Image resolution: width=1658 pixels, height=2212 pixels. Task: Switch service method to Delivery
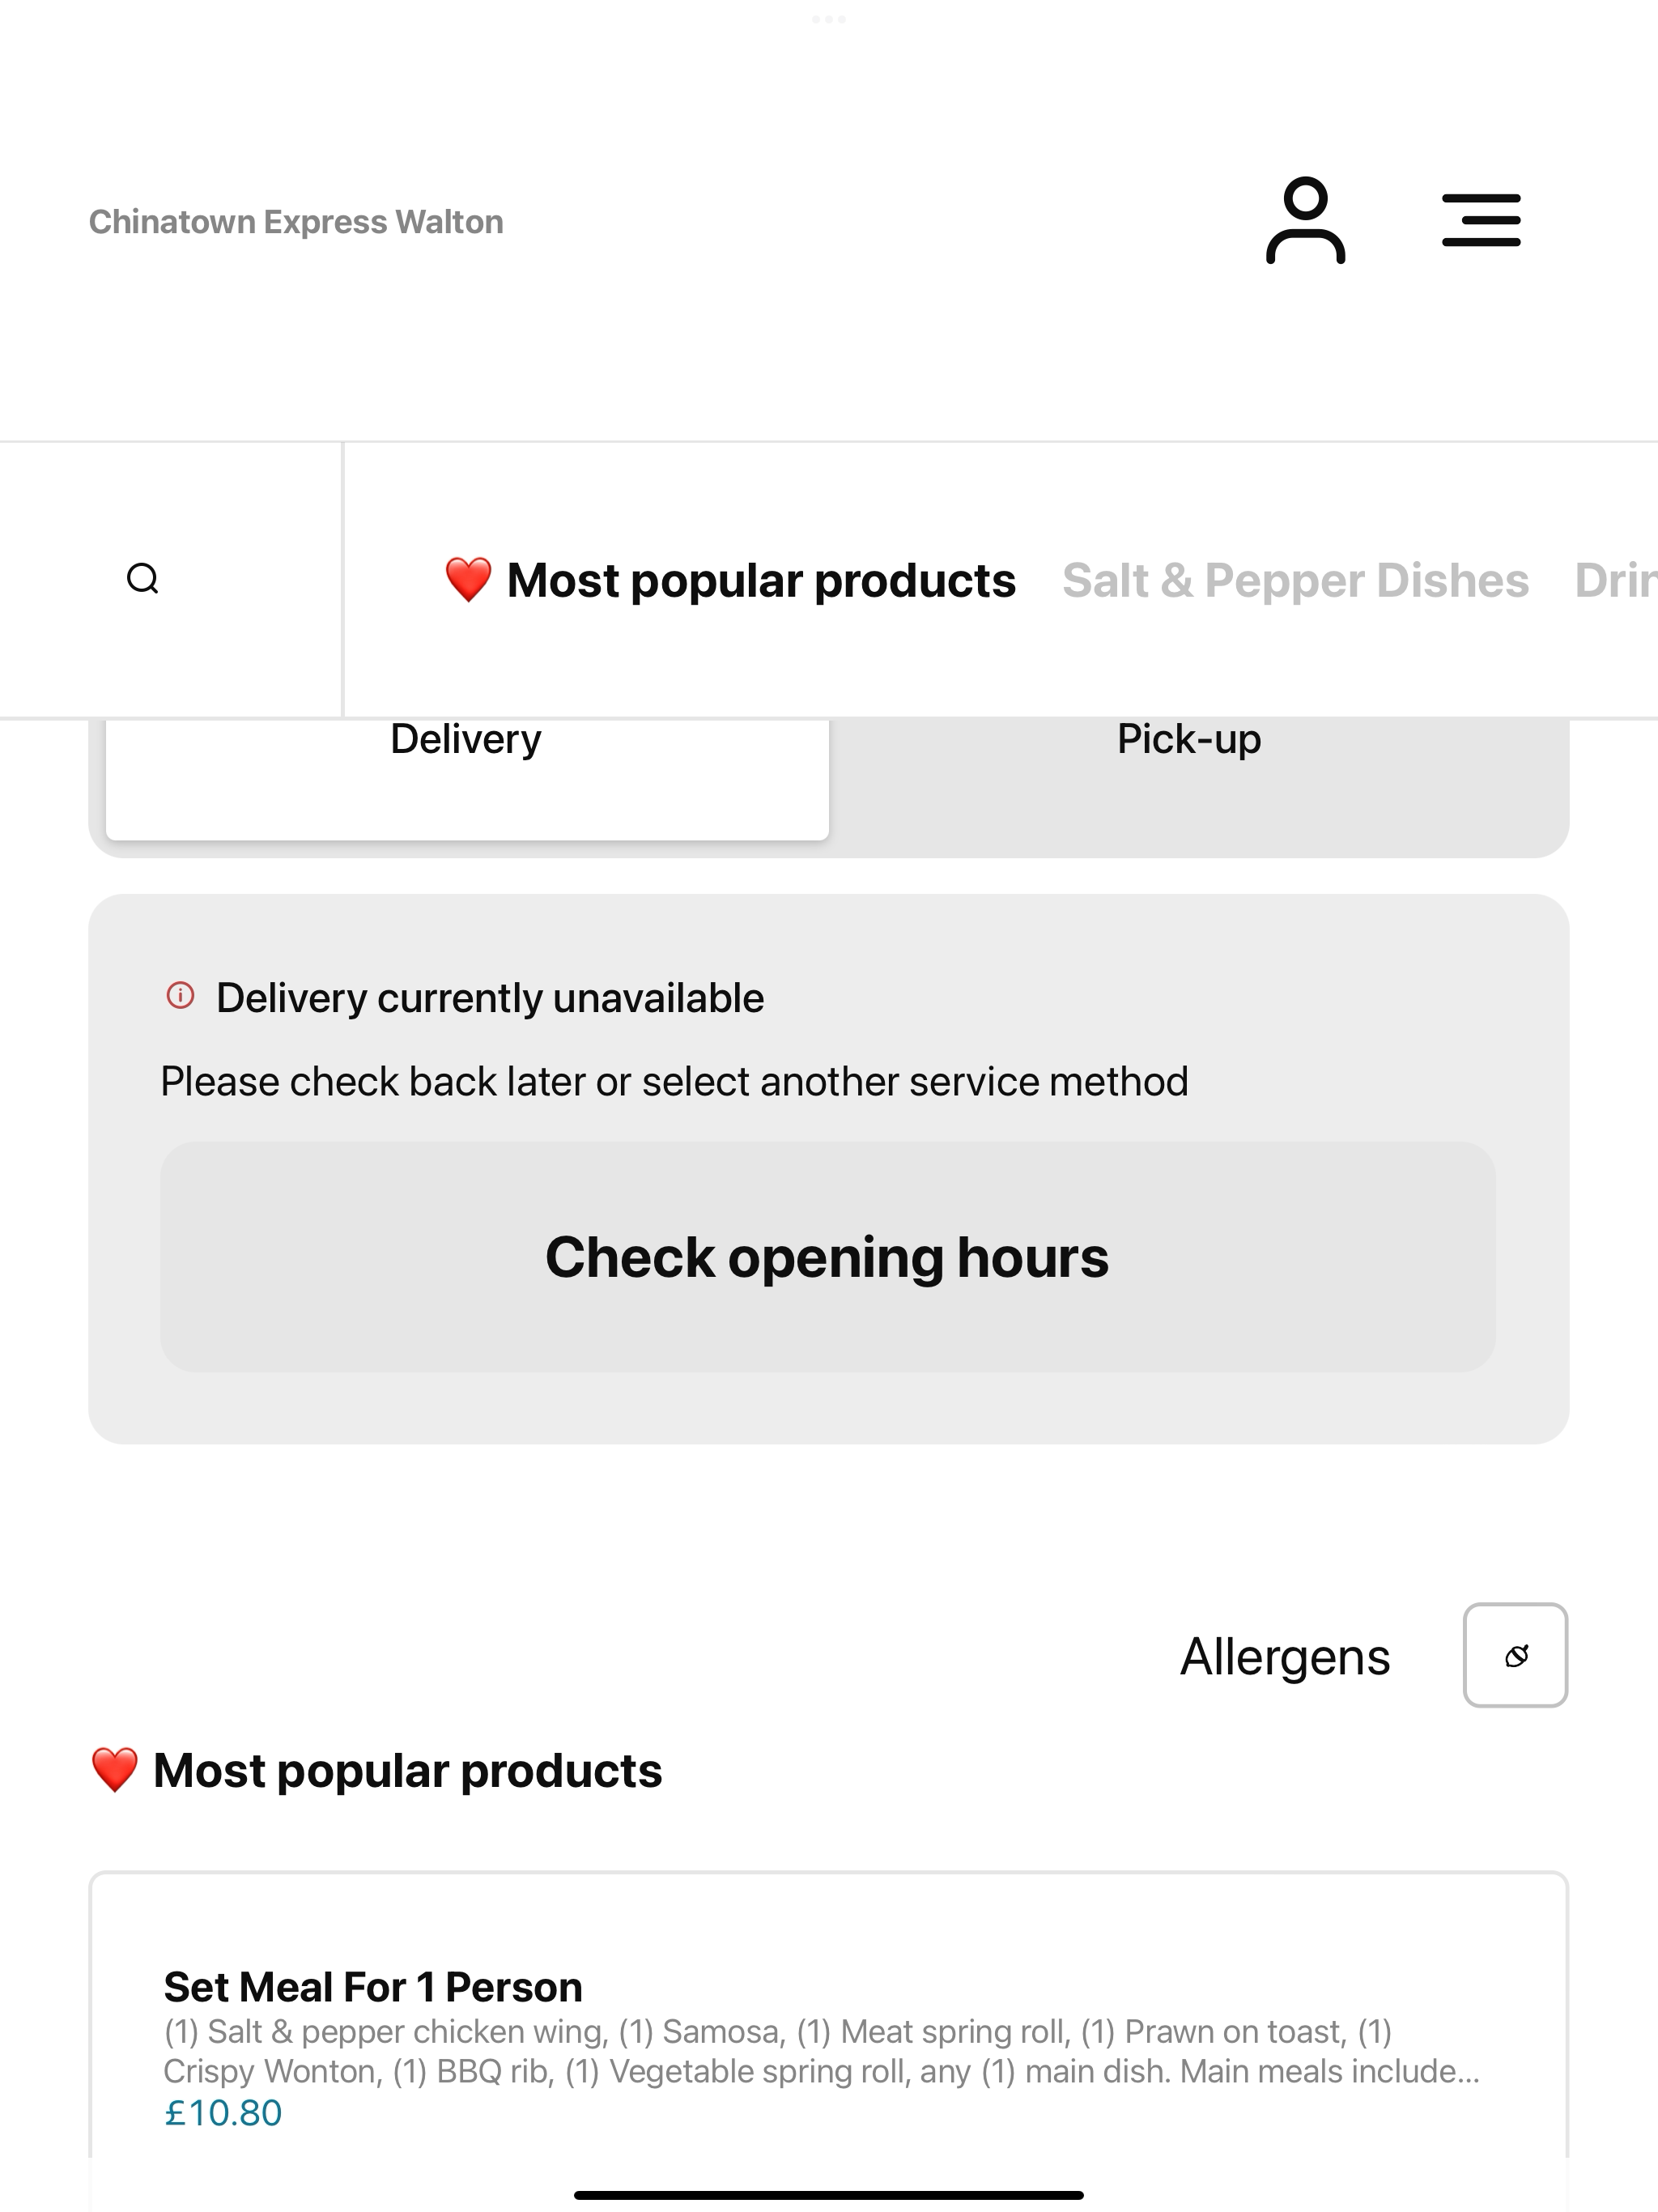click(x=467, y=770)
